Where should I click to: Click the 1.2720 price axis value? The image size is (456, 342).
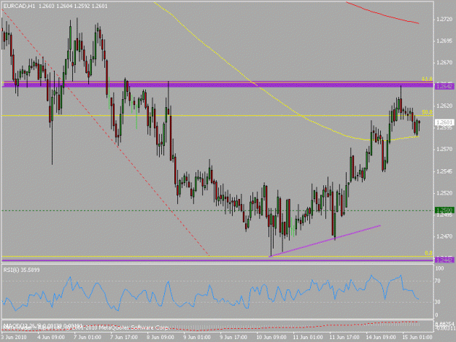pos(444,19)
